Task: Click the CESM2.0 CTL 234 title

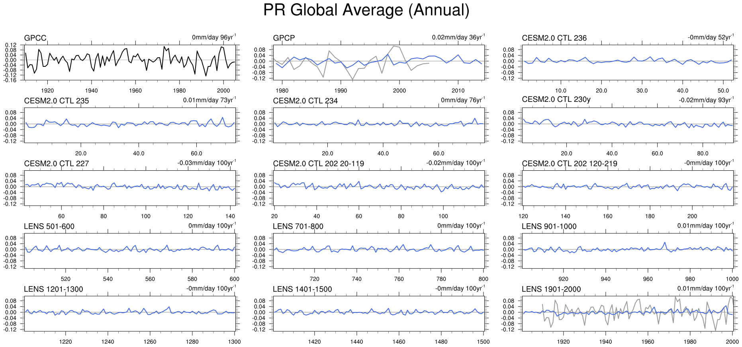Action: [x=305, y=101]
